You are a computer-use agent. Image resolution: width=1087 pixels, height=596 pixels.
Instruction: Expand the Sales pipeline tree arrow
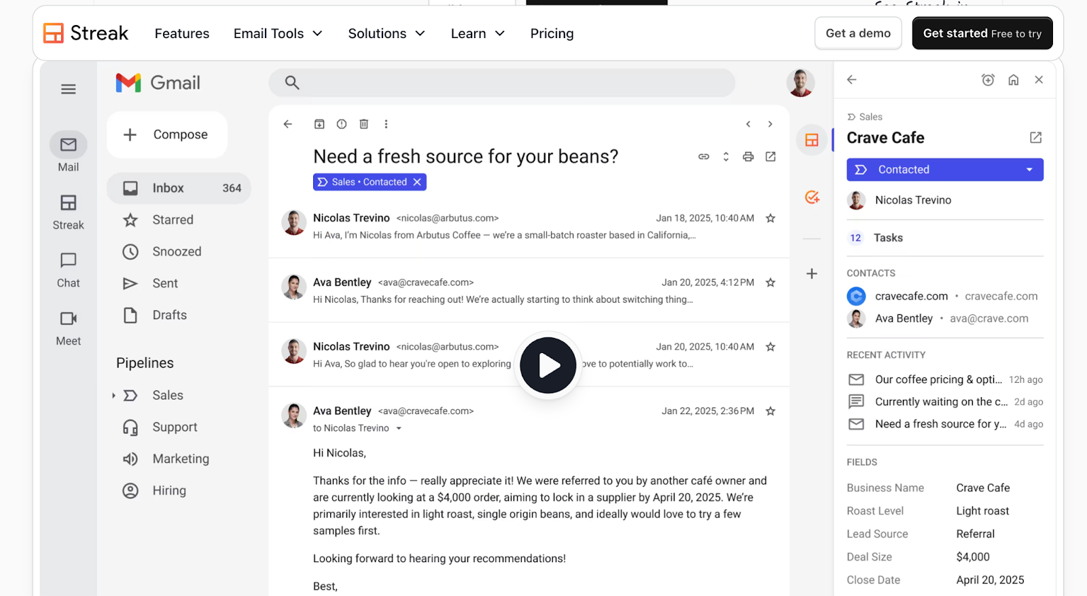coord(113,396)
